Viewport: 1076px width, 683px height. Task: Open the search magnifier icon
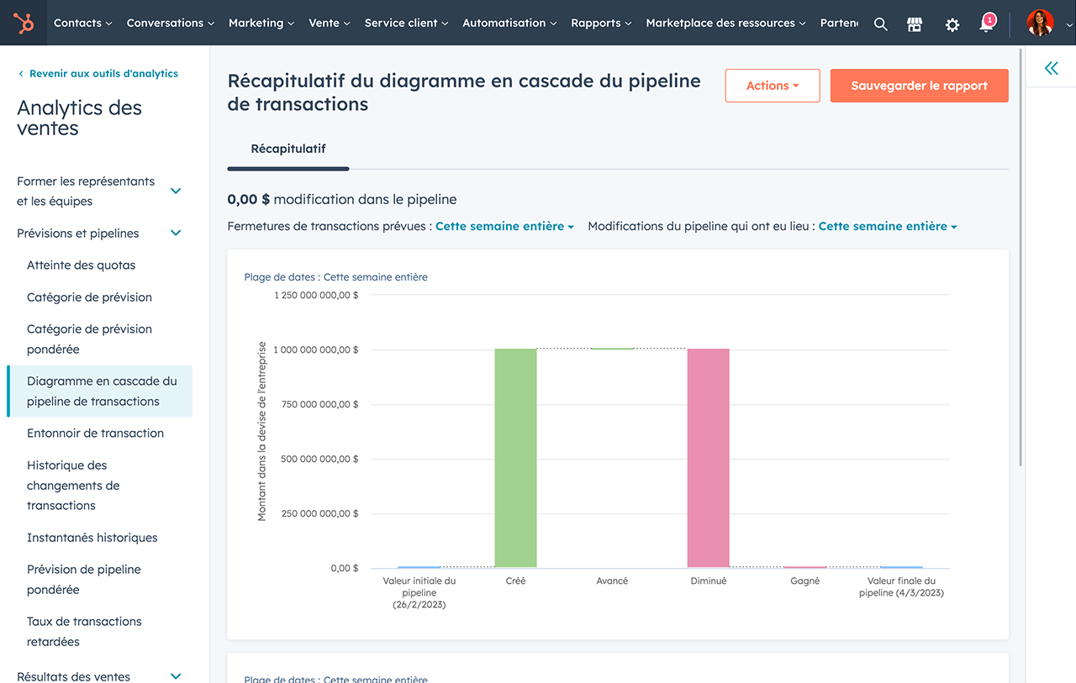point(880,24)
